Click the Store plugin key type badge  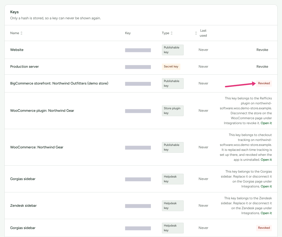173,111
